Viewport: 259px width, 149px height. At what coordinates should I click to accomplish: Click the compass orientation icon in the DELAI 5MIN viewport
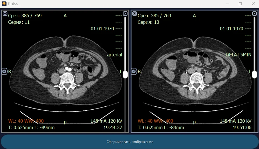tap(134, 72)
